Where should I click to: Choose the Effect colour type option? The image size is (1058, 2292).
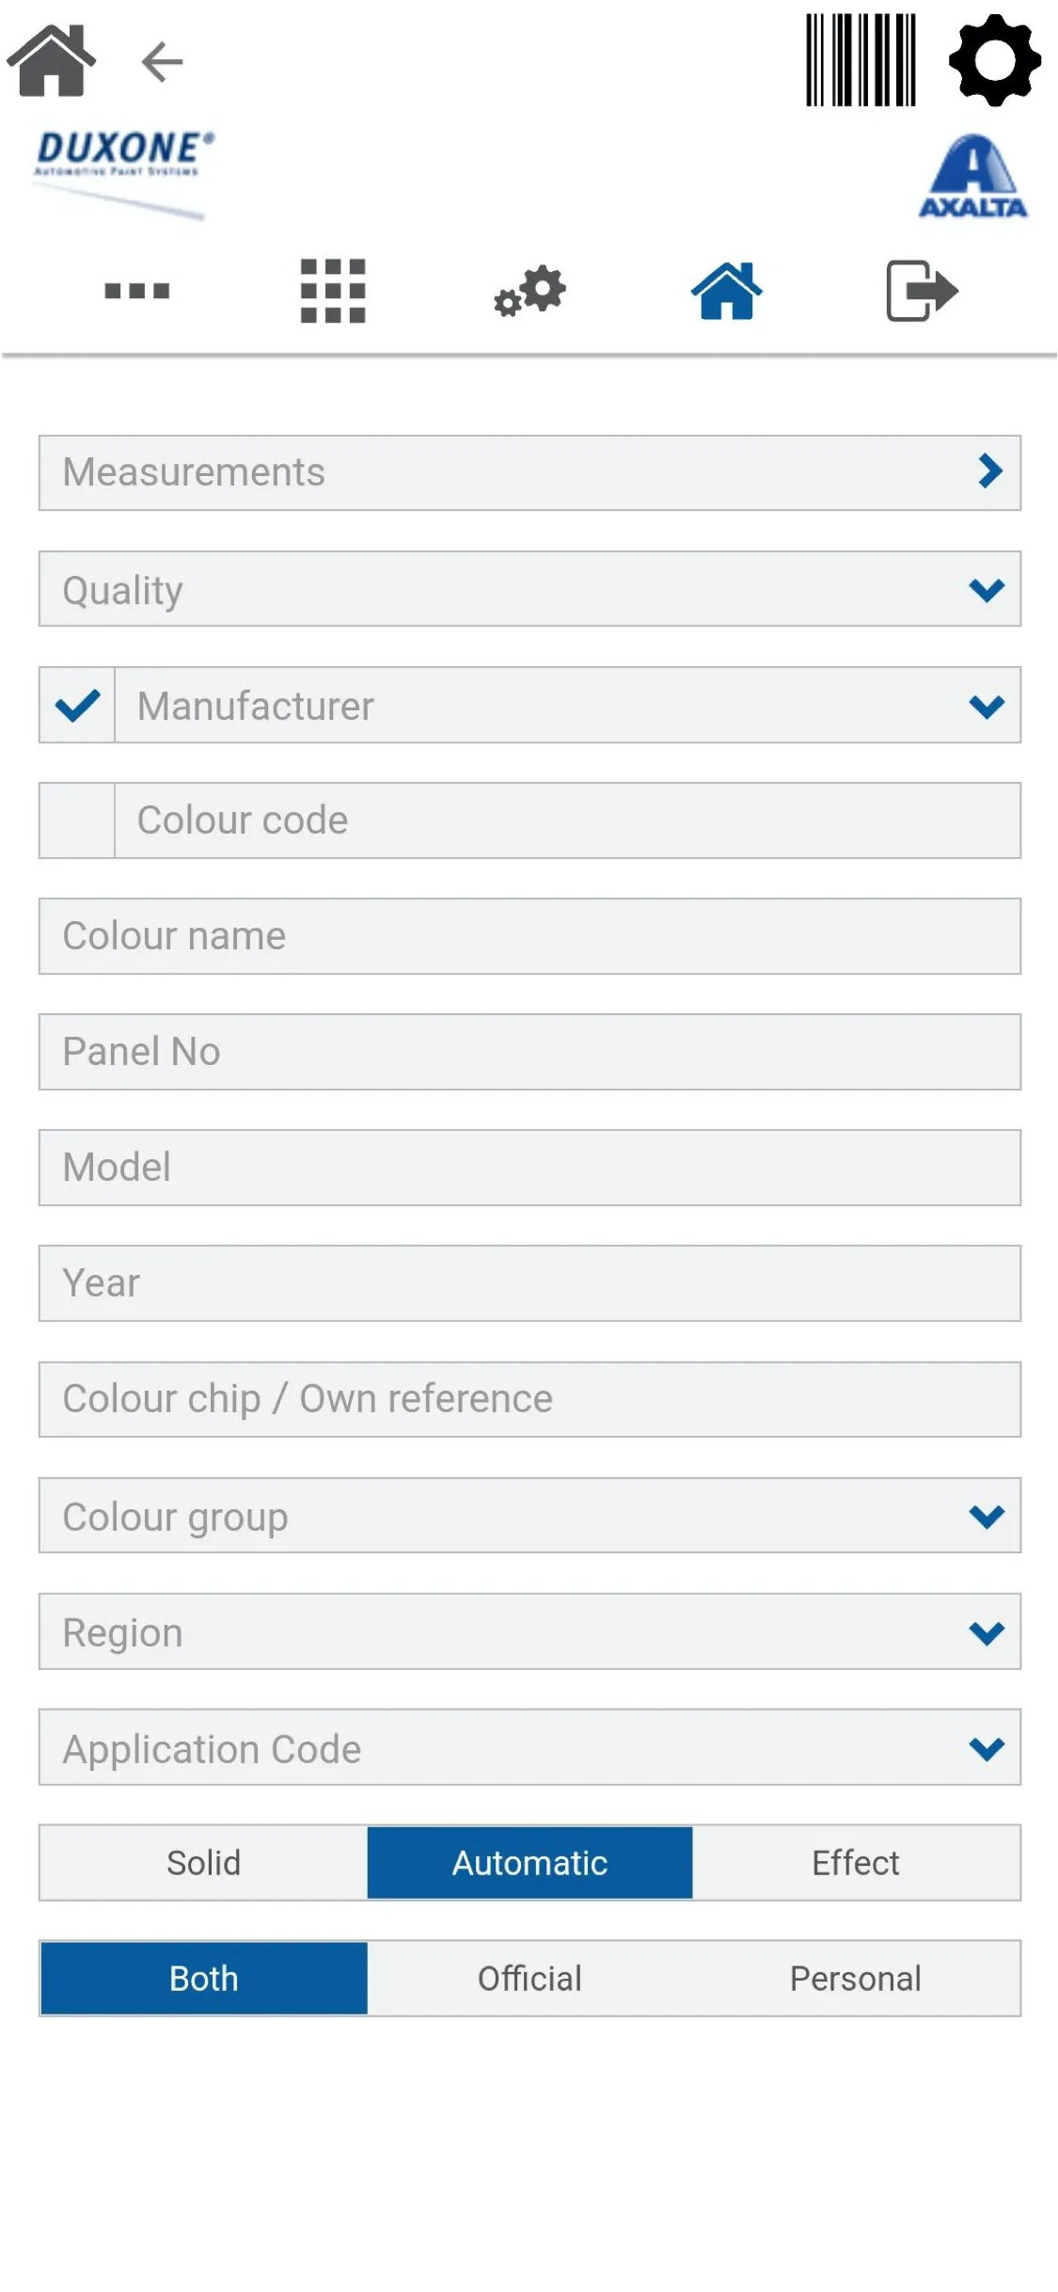[x=856, y=1863]
